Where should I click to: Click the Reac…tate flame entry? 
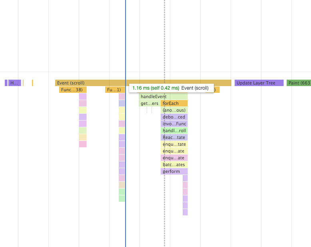[x=174, y=137]
